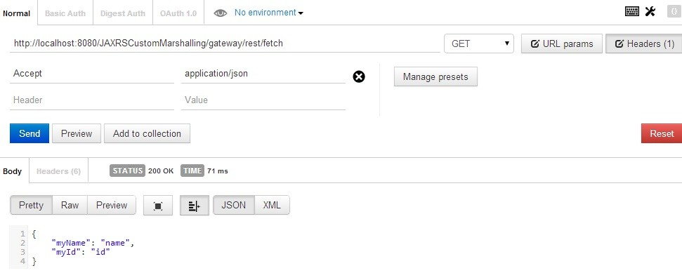The image size is (682, 280).
Task: Click the red Reset button
Action: click(x=662, y=133)
